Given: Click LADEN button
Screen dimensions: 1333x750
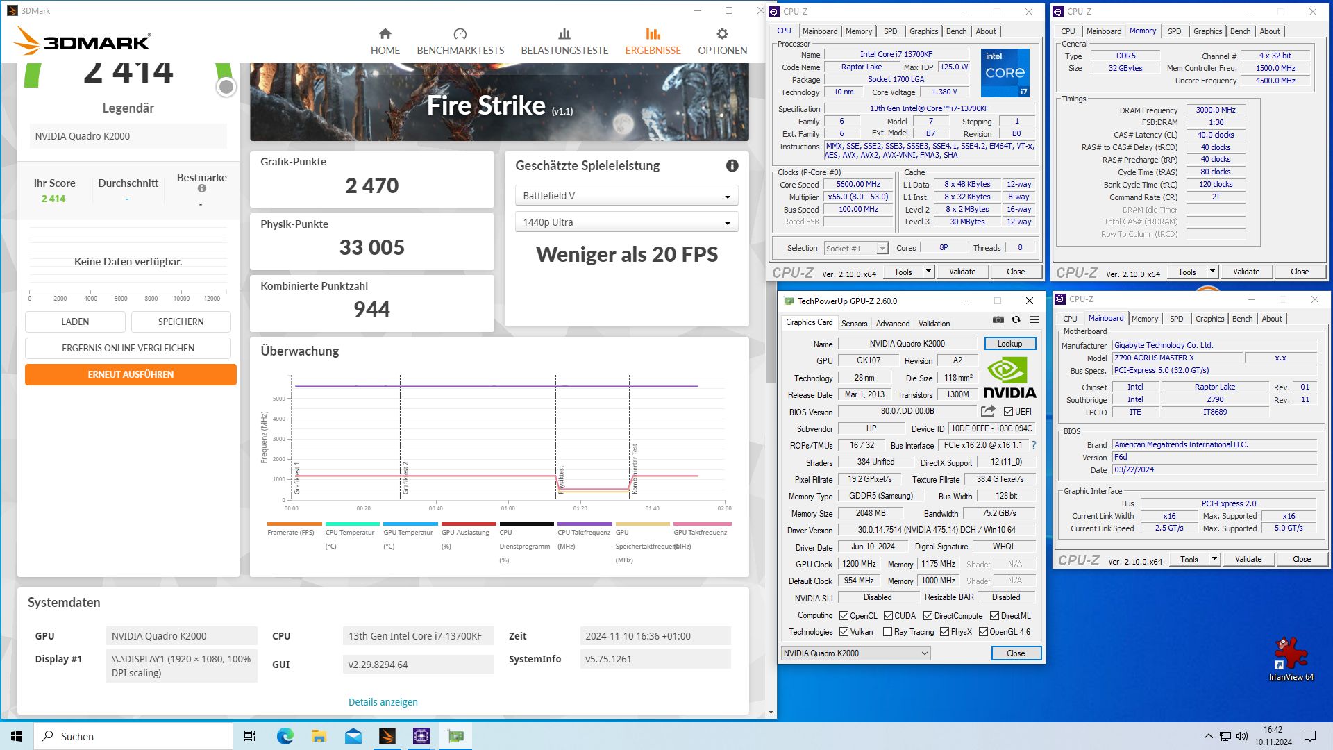Looking at the screenshot, I should (x=75, y=322).
